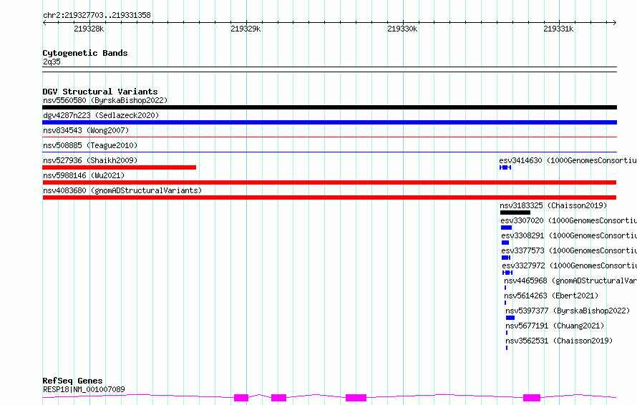
Task: Click the thin blue line of nsv508885
Action: point(329,152)
